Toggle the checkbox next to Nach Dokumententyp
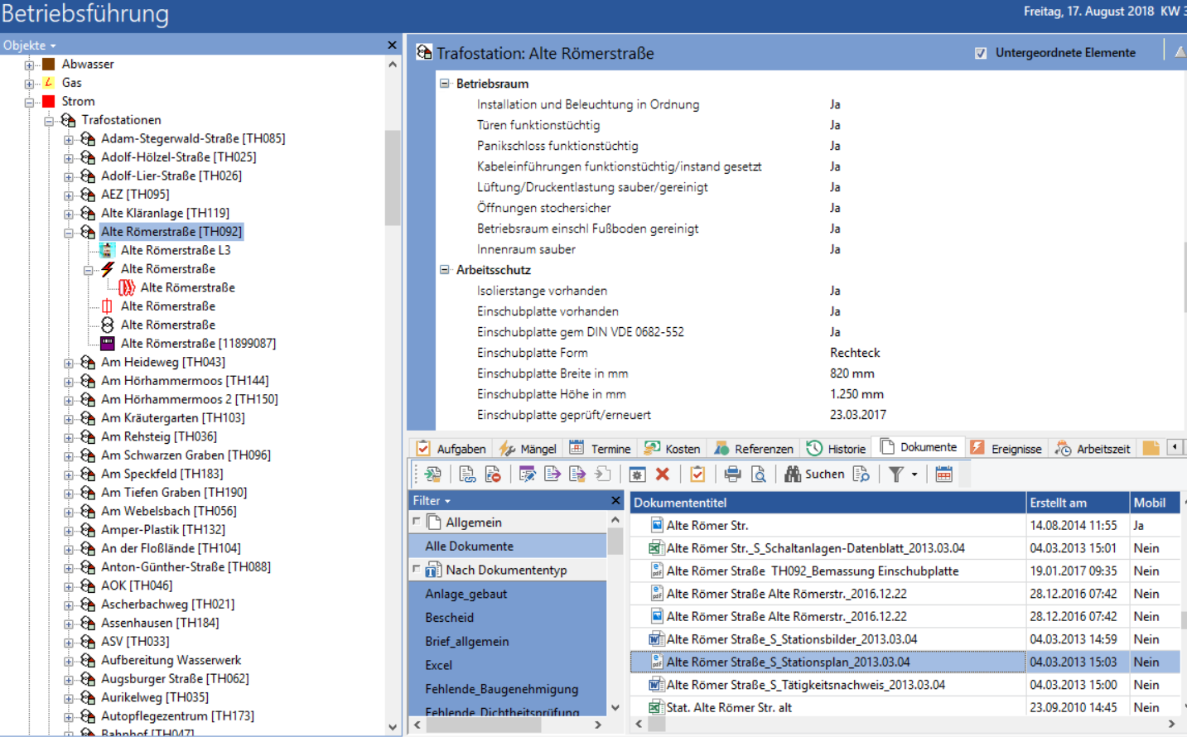The image size is (1187, 737). tap(417, 570)
